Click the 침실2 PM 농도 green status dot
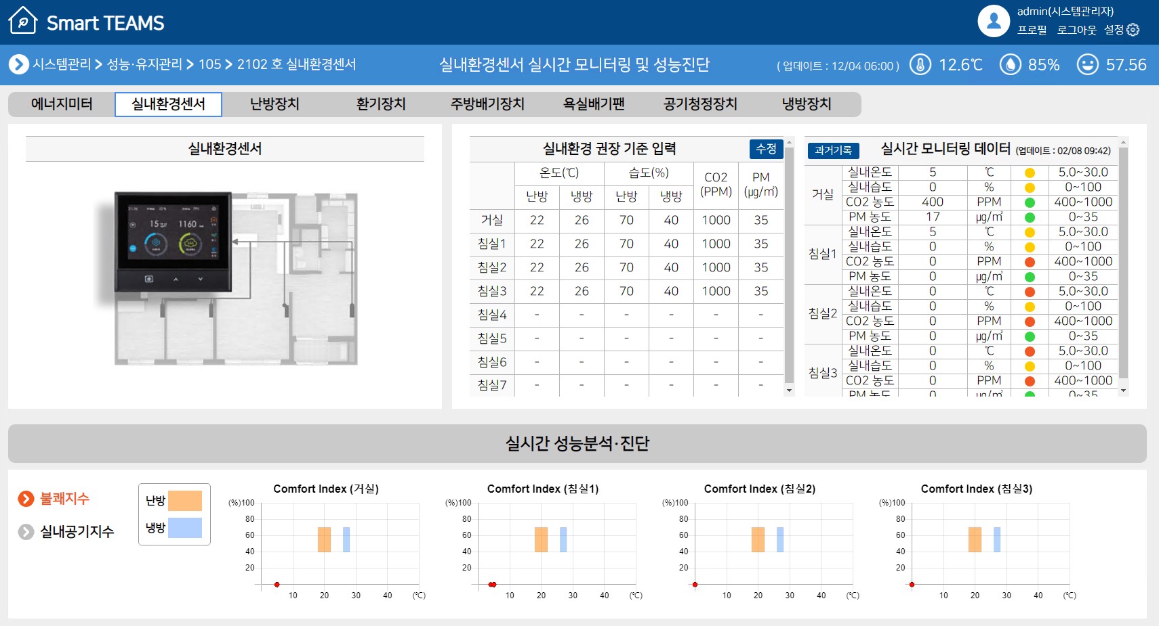 pyautogui.click(x=1030, y=336)
